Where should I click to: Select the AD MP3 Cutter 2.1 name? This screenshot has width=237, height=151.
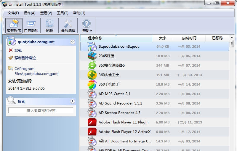pyautogui.click(x=114, y=94)
